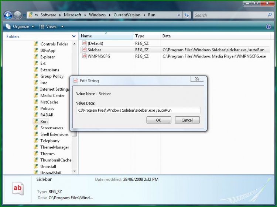Click folder tree scroll down arrow

[74, 171]
